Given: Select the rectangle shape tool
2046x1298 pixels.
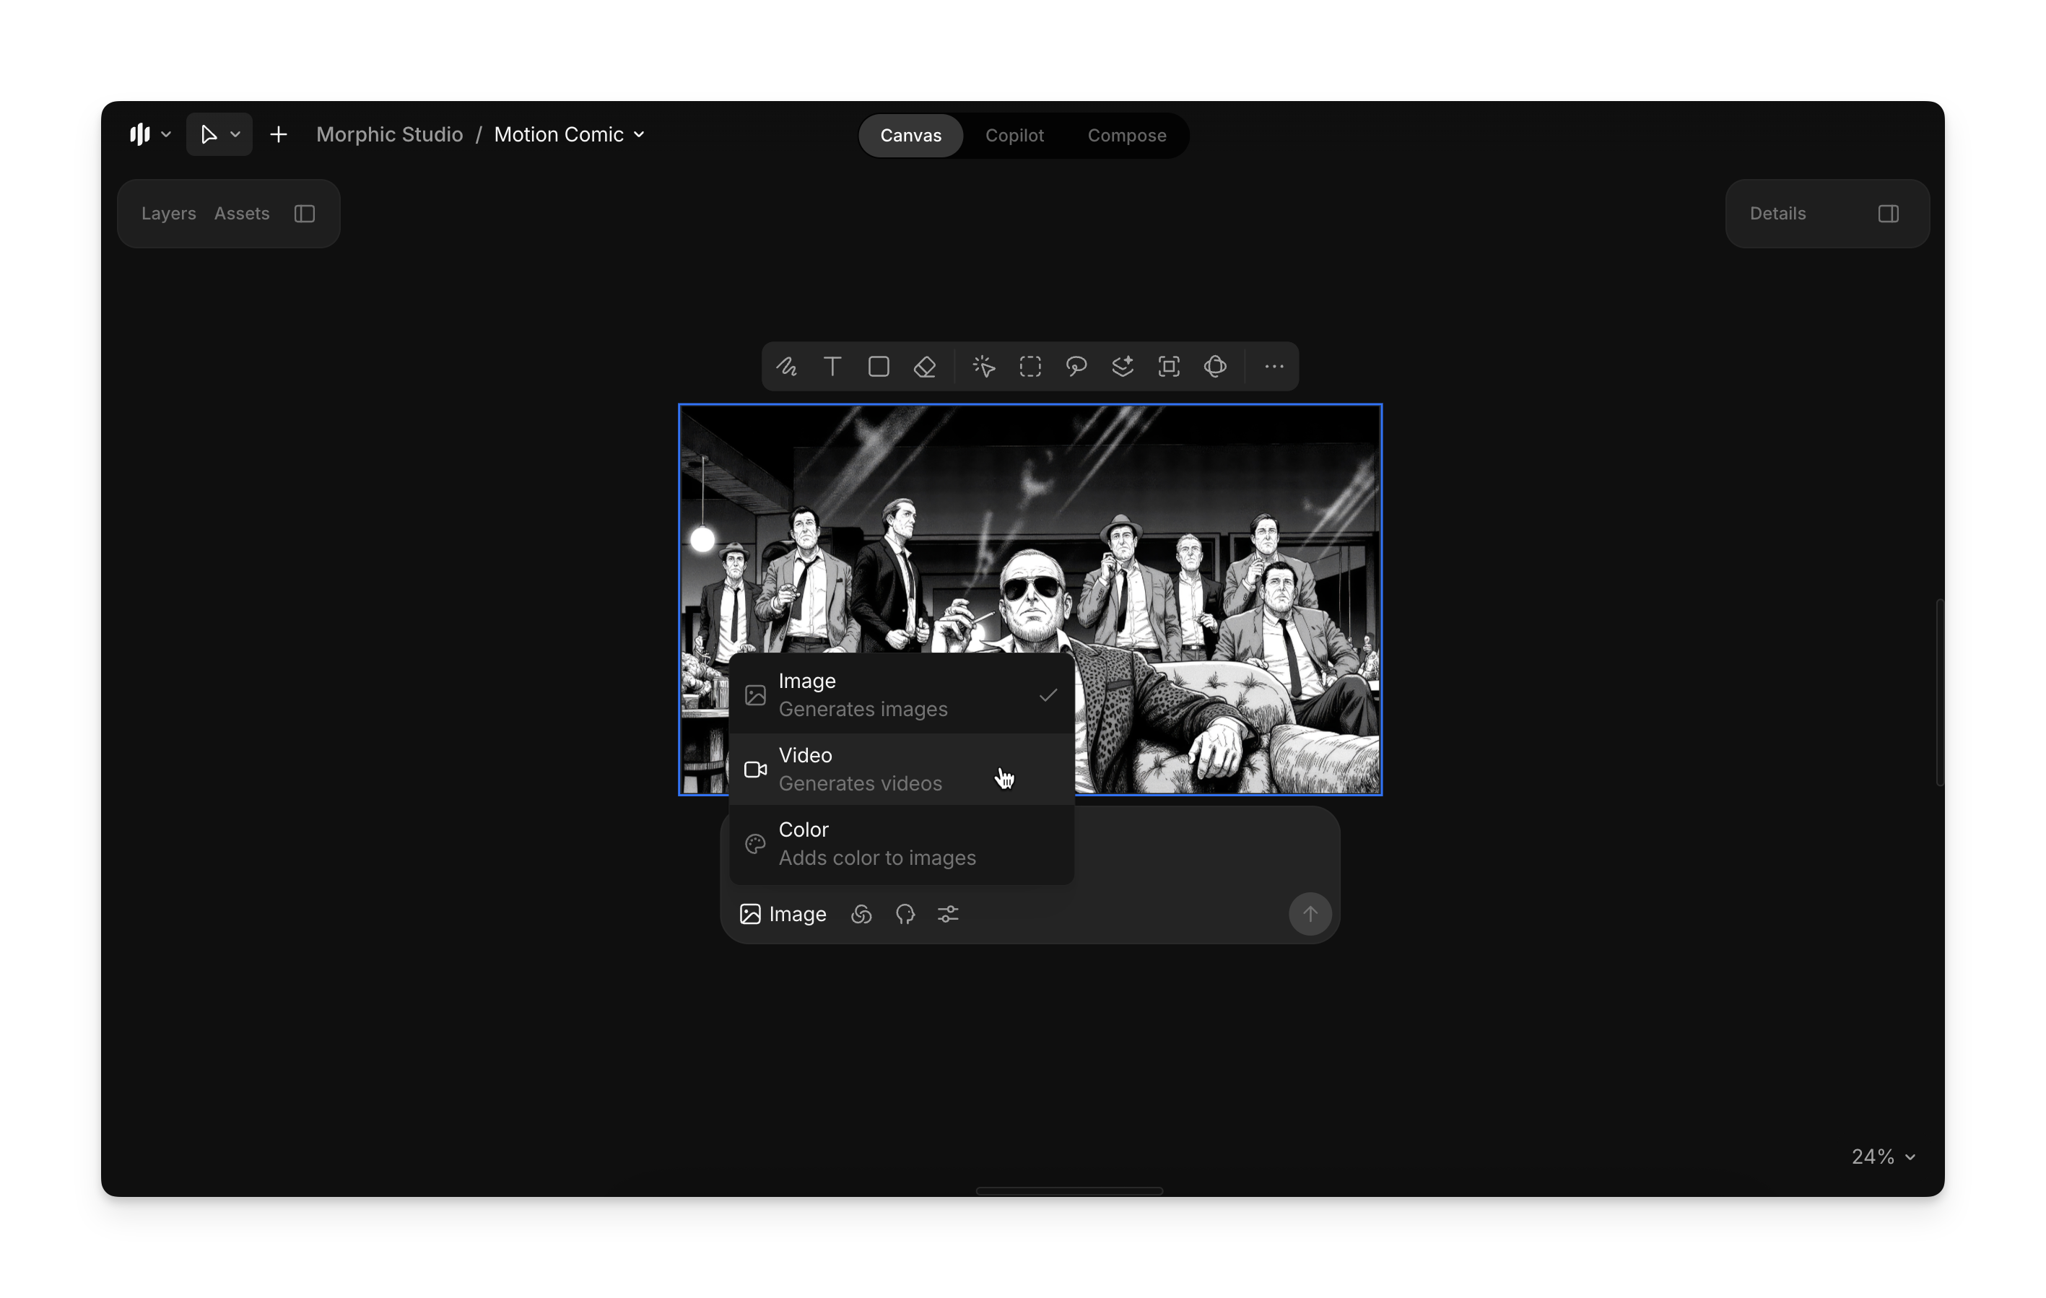Looking at the screenshot, I should tap(879, 367).
